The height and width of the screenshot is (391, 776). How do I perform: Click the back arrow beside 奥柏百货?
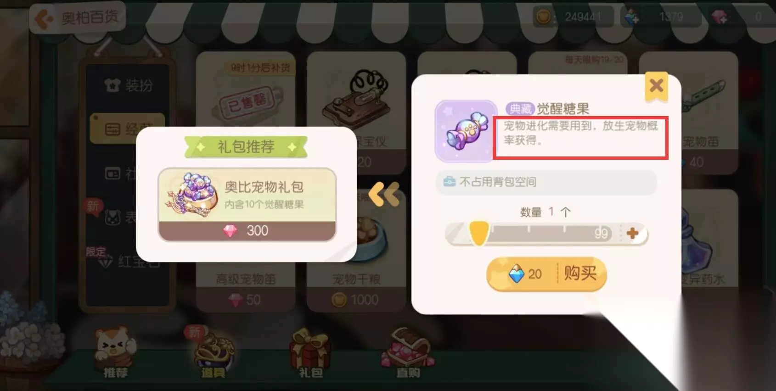(45, 19)
